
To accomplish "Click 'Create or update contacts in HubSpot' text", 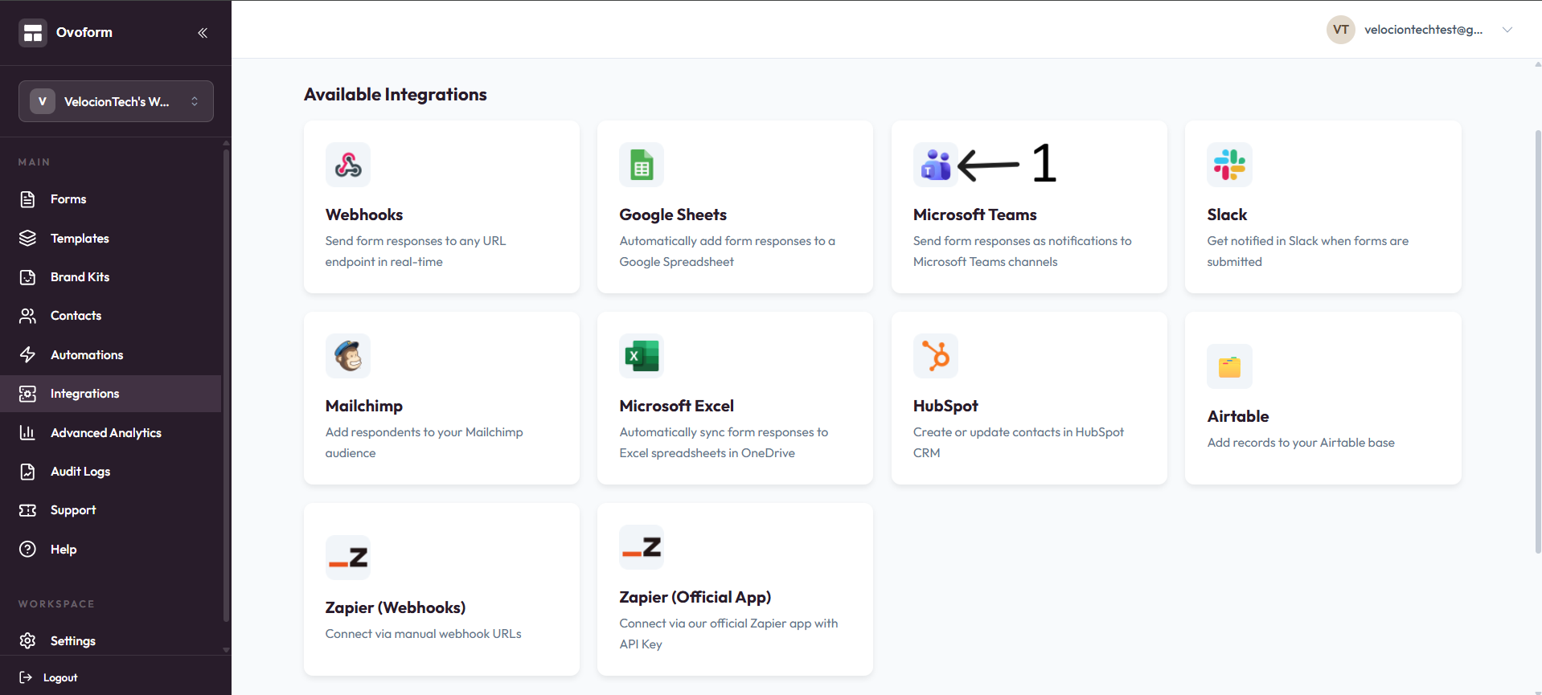I will click(1019, 443).
